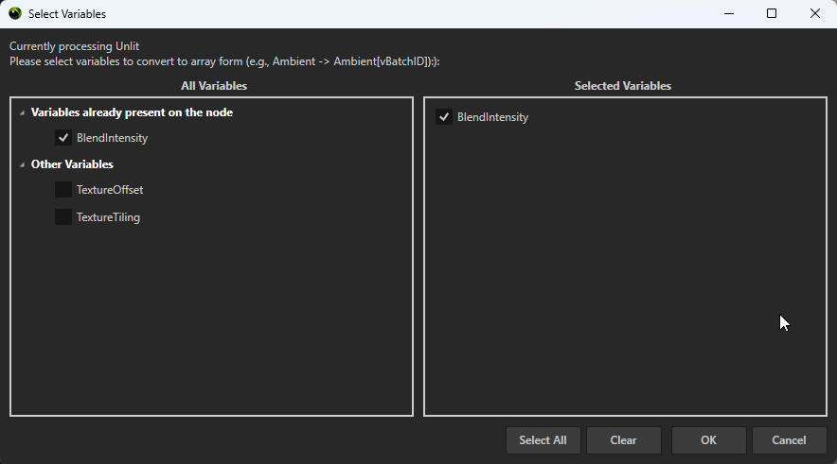
Task: Check the TextureOffset variable checkbox
Action: coord(63,190)
